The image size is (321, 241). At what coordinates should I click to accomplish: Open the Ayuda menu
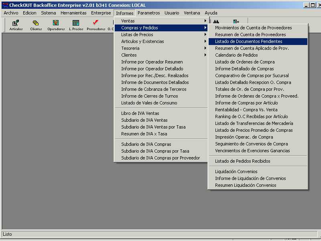211,13
